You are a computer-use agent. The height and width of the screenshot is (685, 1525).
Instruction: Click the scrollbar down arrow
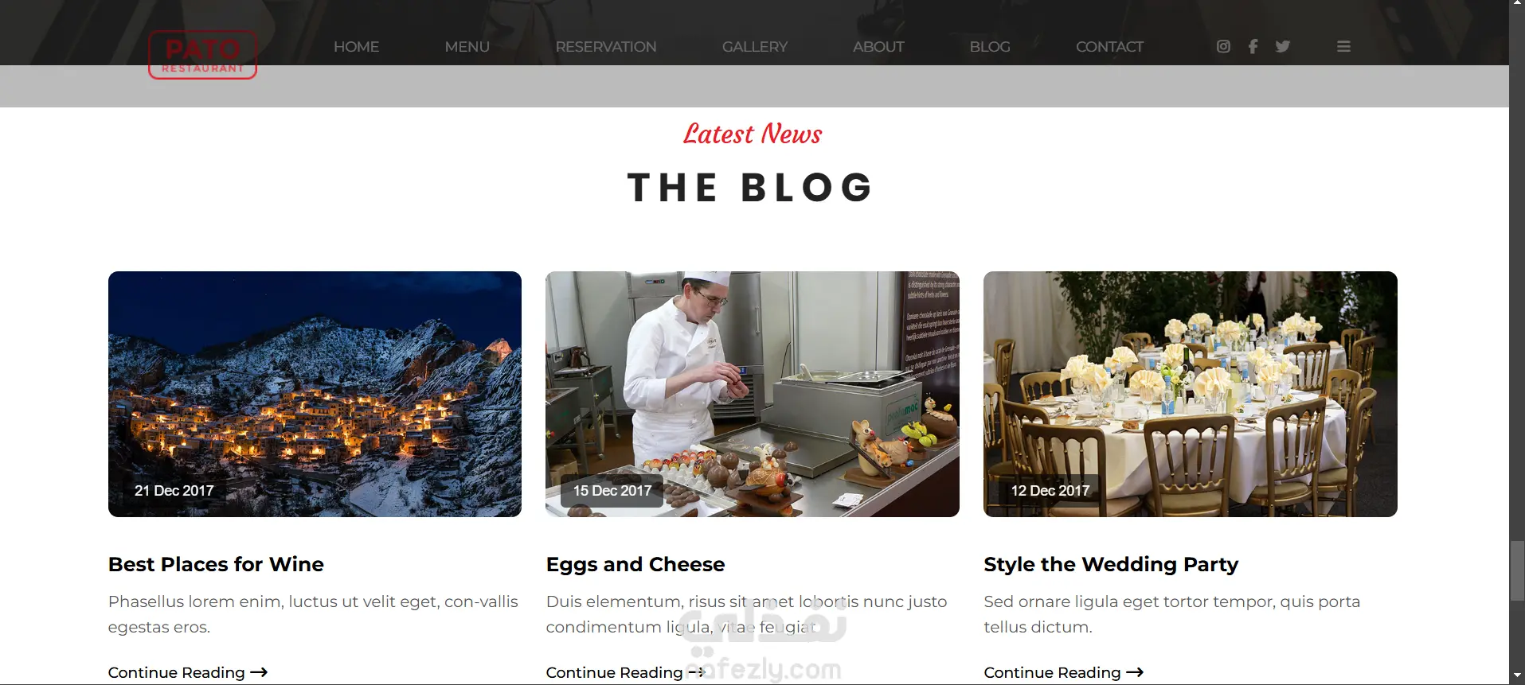click(x=1517, y=676)
